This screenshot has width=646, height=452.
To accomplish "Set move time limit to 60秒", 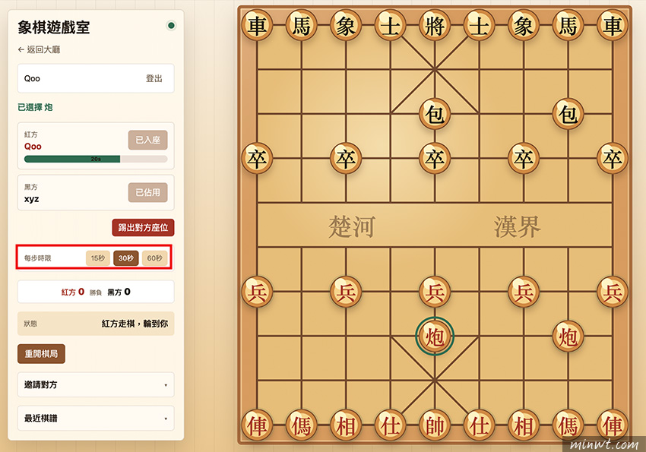I will (154, 258).
